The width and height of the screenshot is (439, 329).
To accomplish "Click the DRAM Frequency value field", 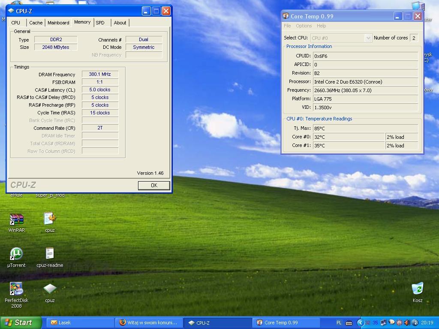I will [x=100, y=74].
